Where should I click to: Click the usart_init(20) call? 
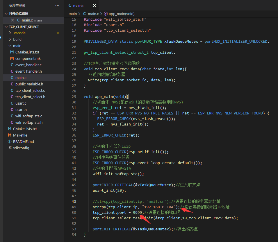(109, 191)
